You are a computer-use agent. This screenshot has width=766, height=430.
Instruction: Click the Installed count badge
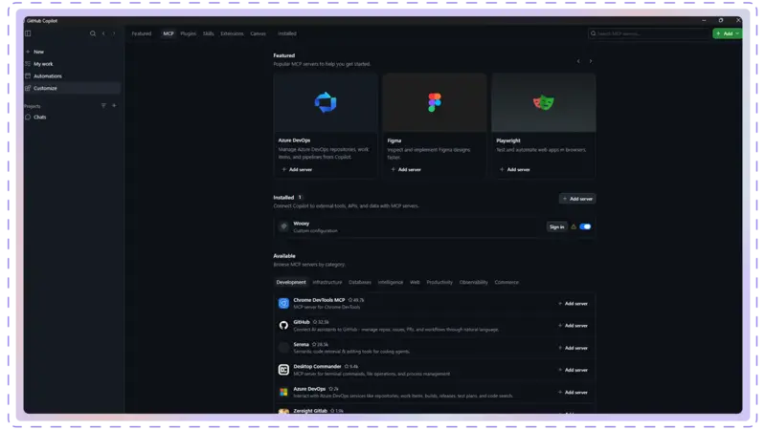point(300,198)
